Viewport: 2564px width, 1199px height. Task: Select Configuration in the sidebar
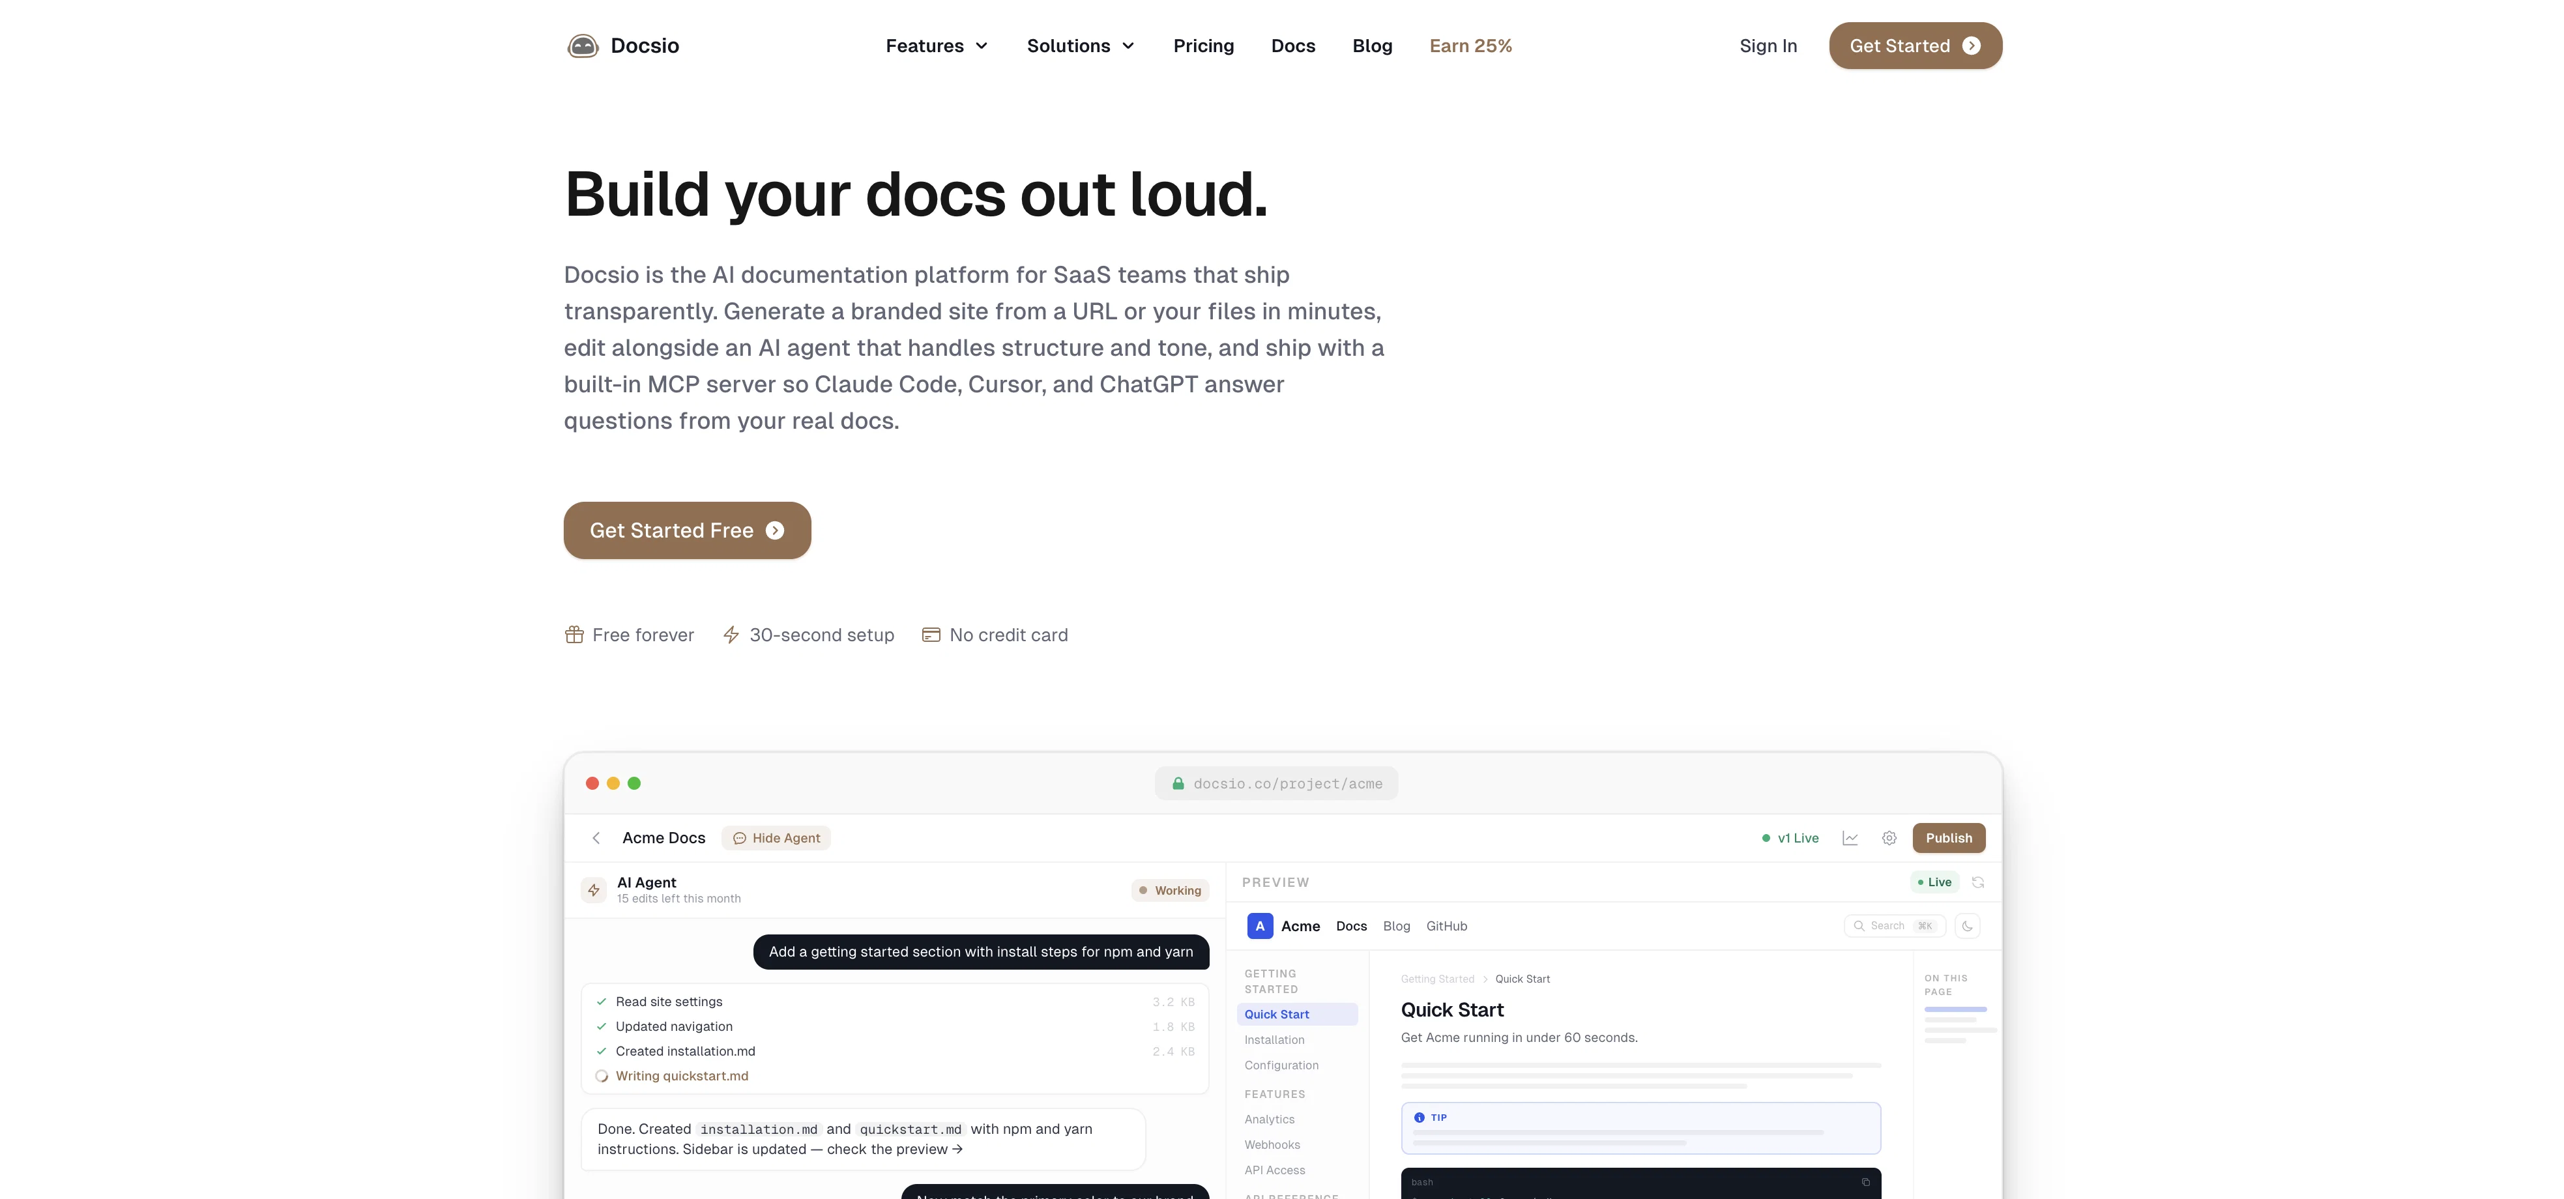click(x=1281, y=1065)
